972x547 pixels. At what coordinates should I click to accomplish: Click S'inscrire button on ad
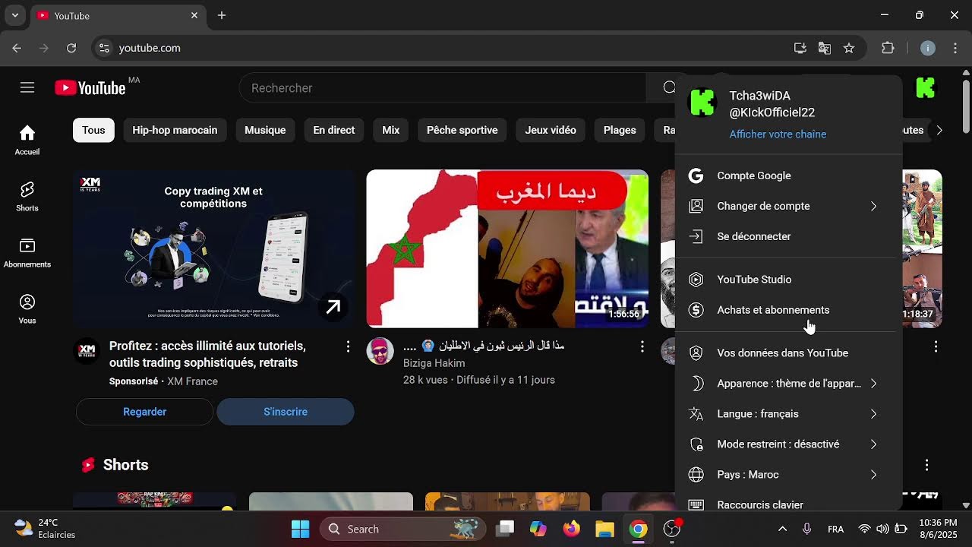click(x=286, y=412)
